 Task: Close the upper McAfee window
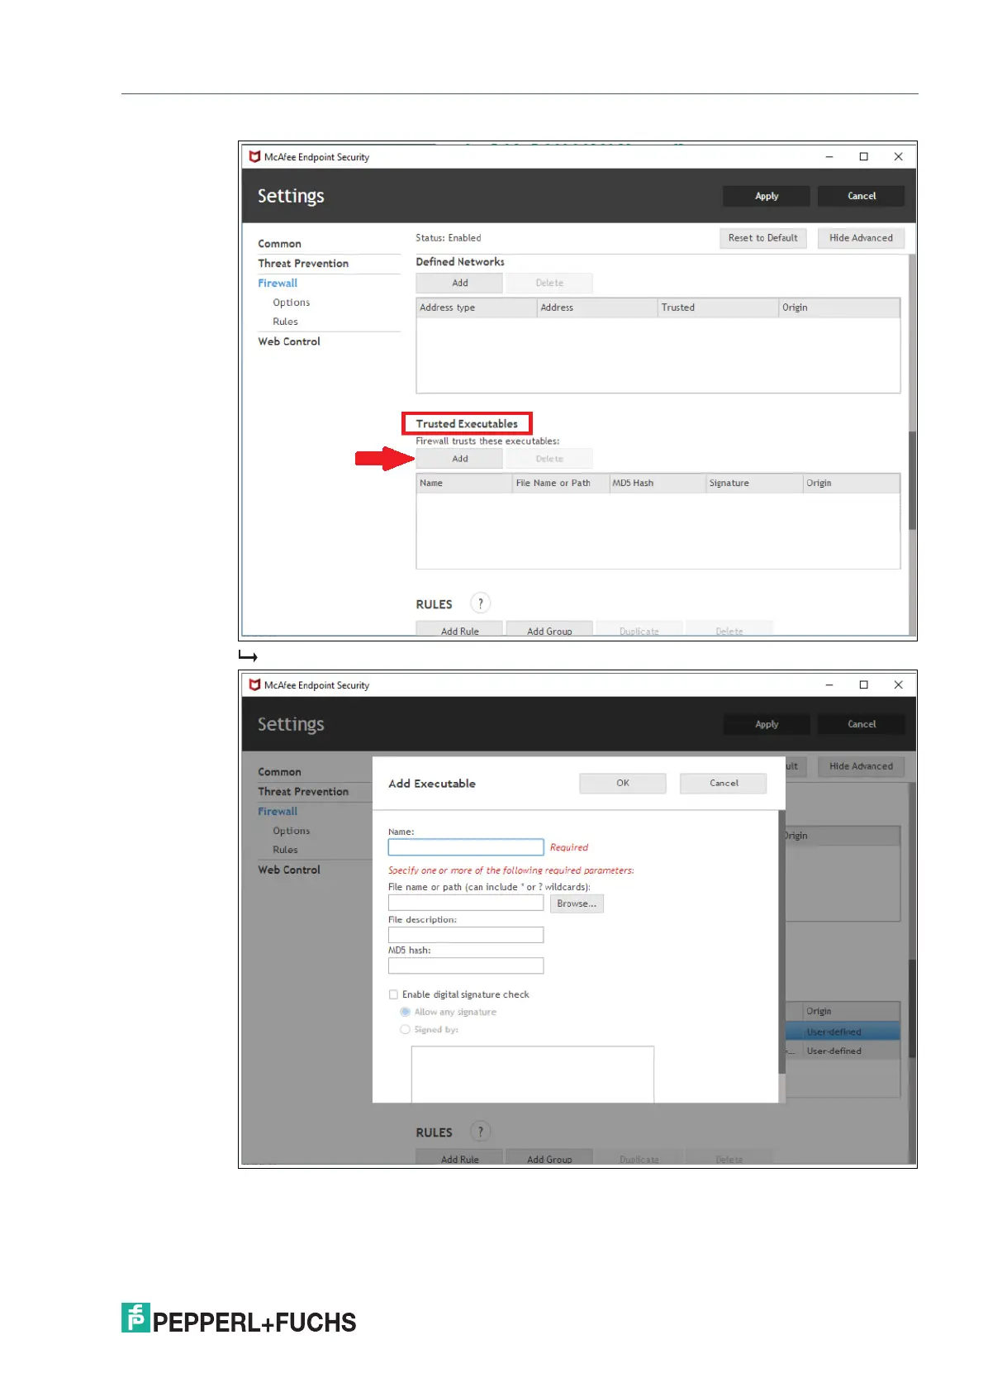(x=899, y=156)
